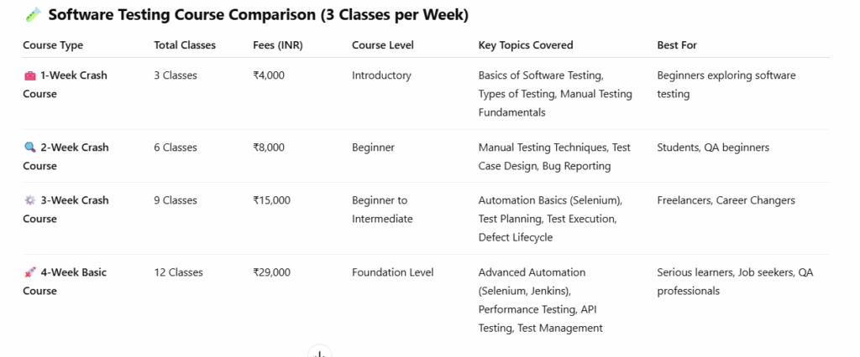Click the magnifying glass icon beside 2-Week Crash Course
The image size is (860, 357).
click(x=30, y=147)
